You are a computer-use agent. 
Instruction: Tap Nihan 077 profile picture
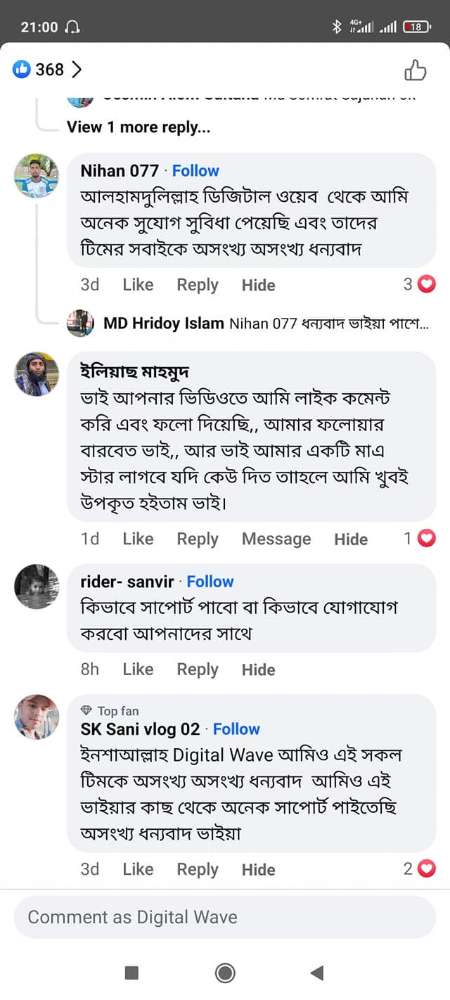click(x=37, y=176)
